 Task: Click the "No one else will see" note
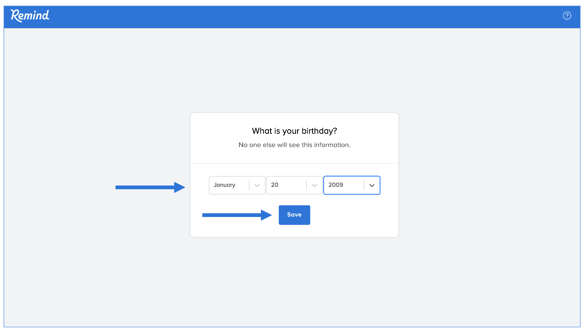tap(294, 145)
